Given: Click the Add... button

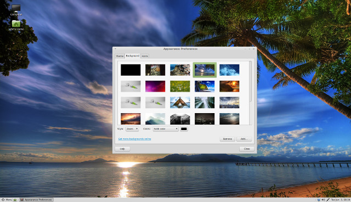Looking at the screenshot, I should (x=244, y=139).
